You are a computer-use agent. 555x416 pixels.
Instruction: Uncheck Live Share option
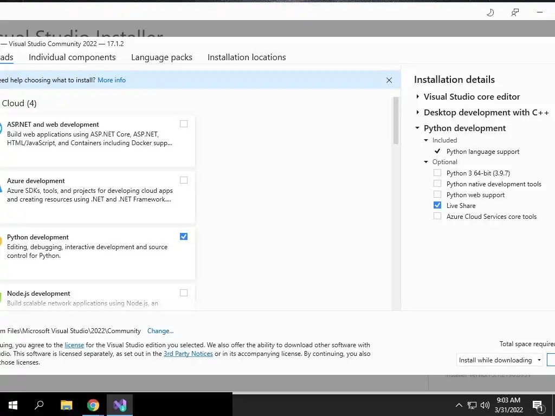coord(437,205)
